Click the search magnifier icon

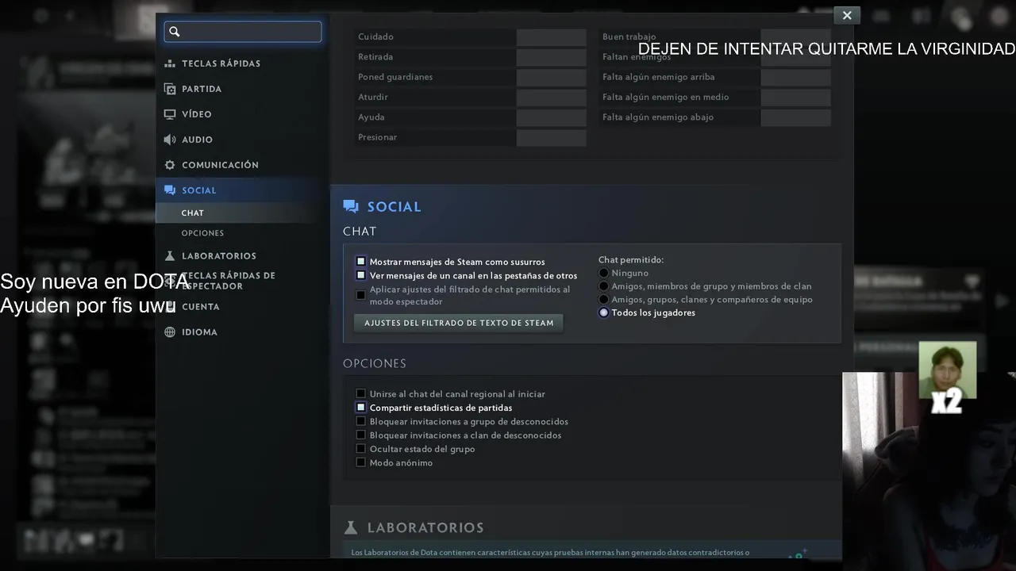tap(175, 32)
